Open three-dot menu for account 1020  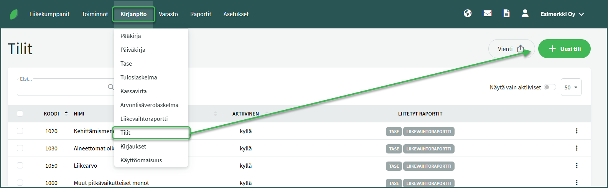pos(577,131)
